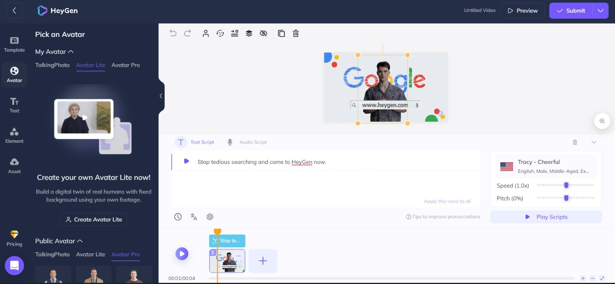This screenshot has height=284, width=615.
Task: Delete the selected element via toolbar trash
Action: click(296, 33)
